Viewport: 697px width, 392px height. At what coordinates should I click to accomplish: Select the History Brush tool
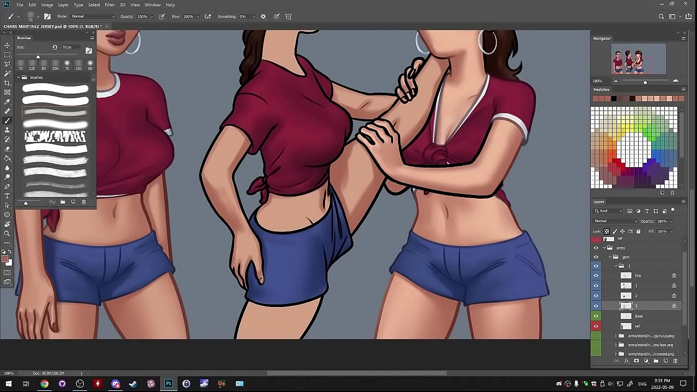[8, 139]
